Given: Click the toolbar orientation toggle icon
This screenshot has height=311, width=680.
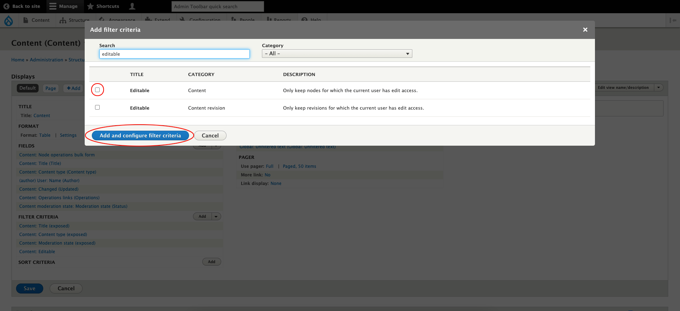Looking at the screenshot, I should pos(672,20).
